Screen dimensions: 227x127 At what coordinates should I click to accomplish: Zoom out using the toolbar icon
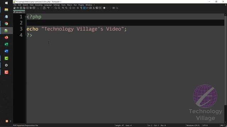[x=66, y=8]
